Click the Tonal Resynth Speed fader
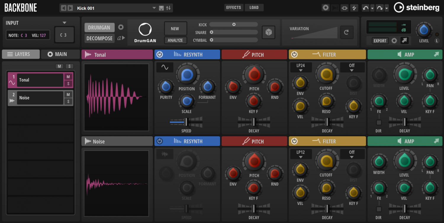This screenshot has height=223, width=444. pyautogui.click(x=186, y=122)
